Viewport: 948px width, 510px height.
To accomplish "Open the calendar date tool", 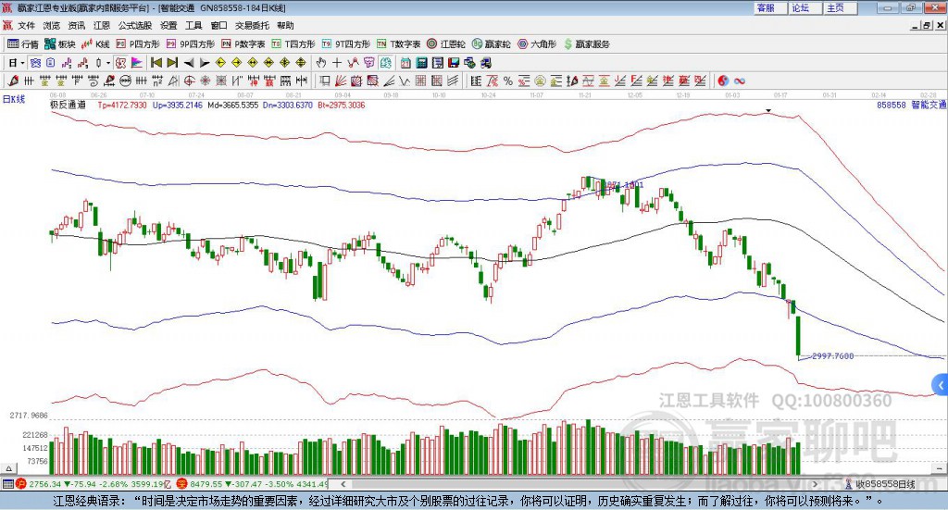I will (x=405, y=62).
